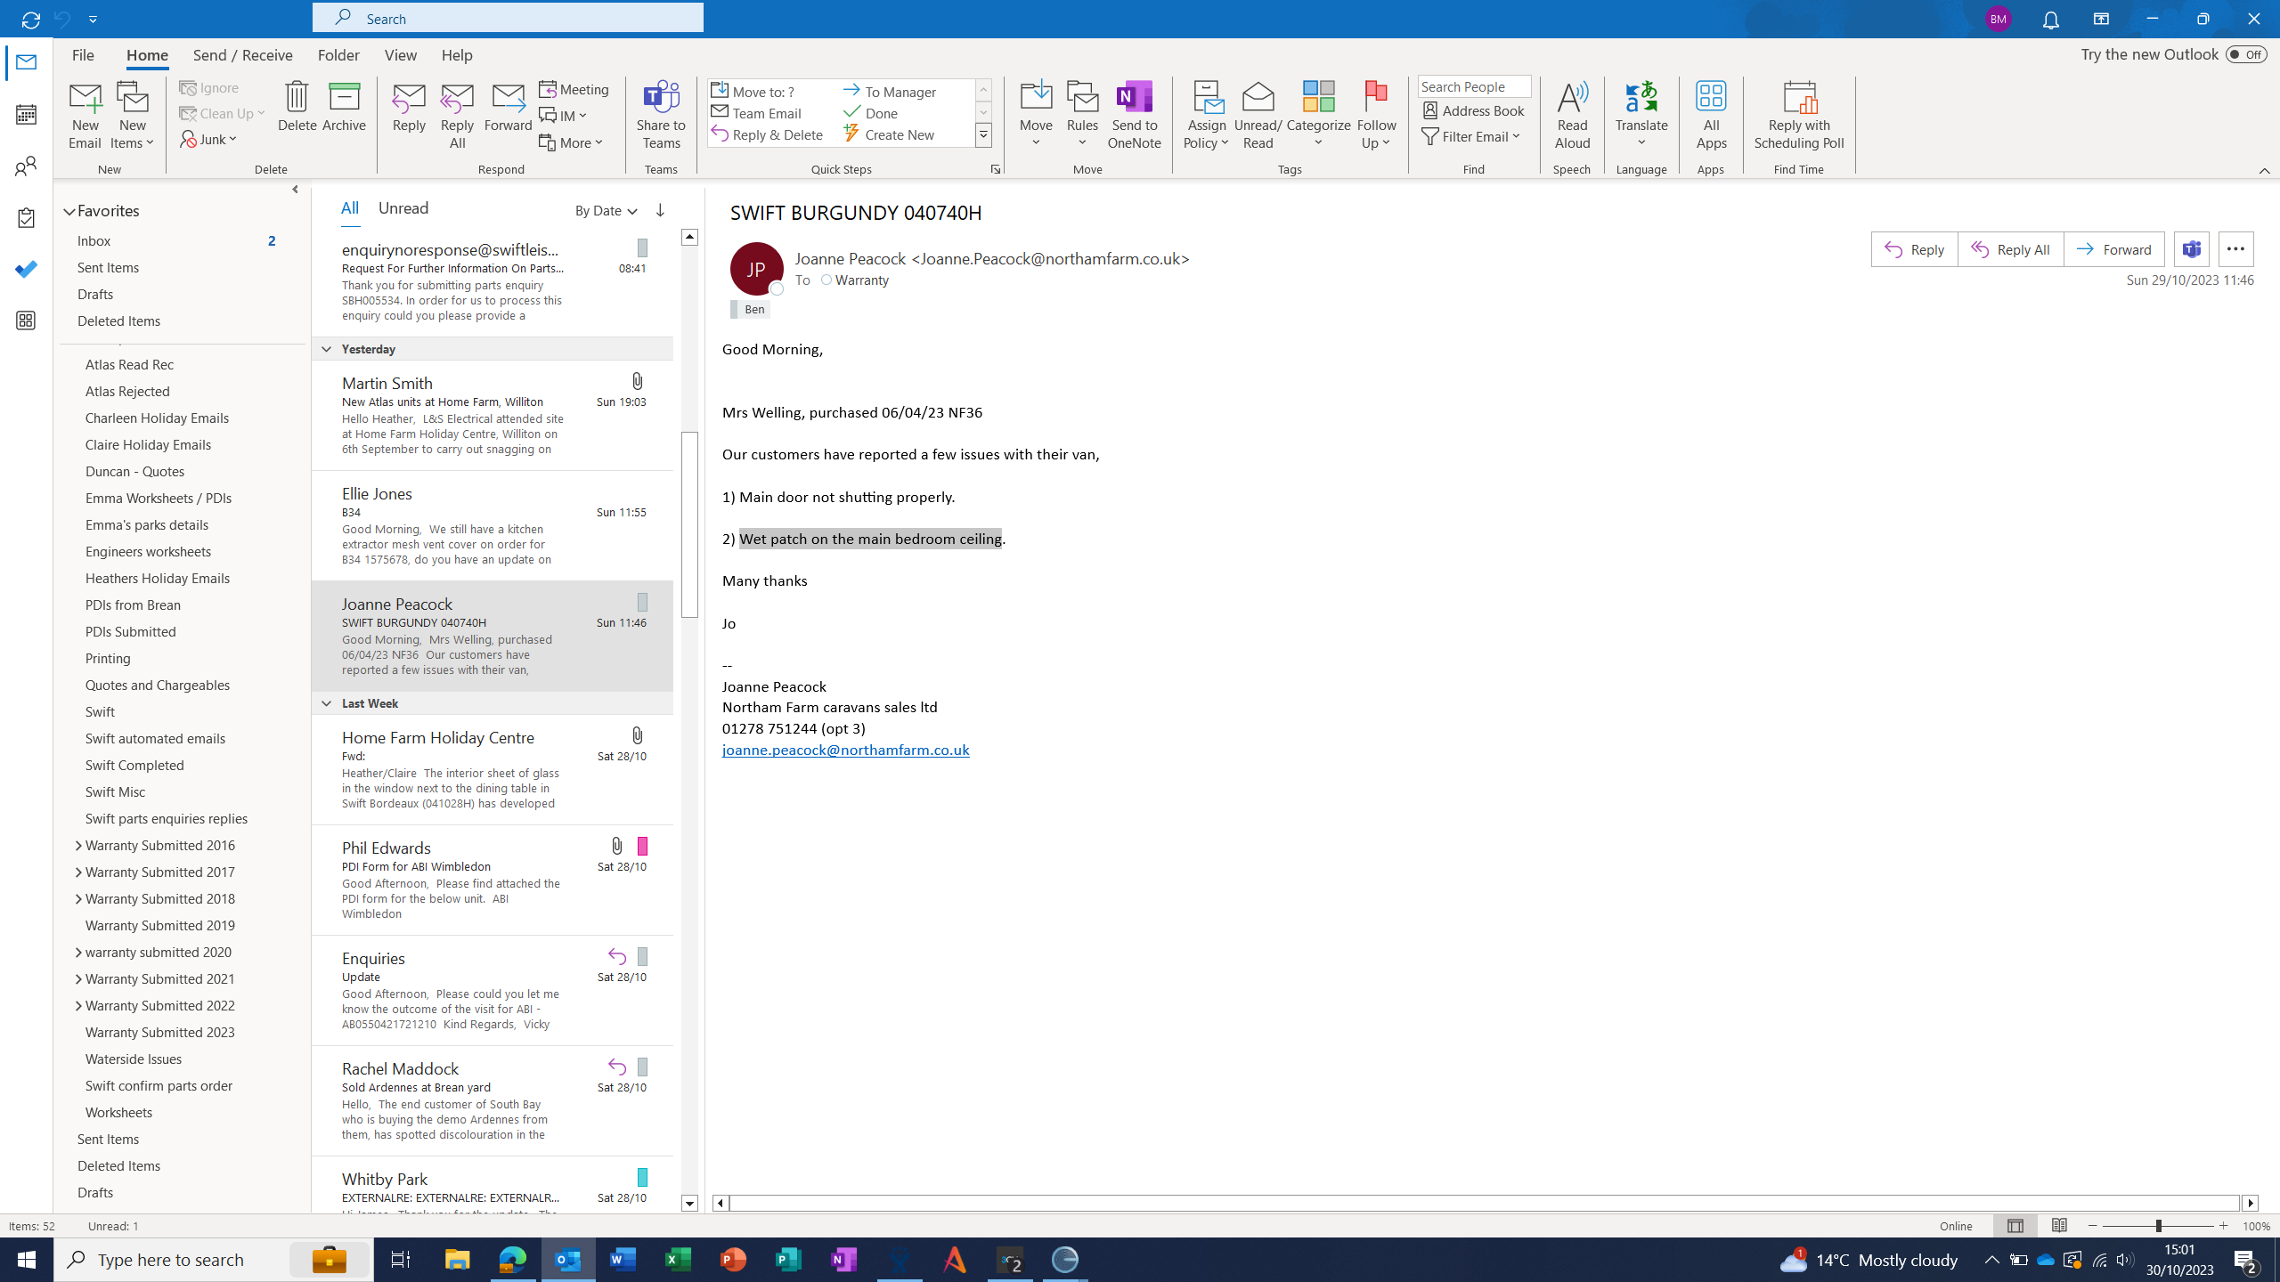The height and width of the screenshot is (1282, 2280).
Task: Toggle sort order arrow in message list
Action: click(660, 210)
